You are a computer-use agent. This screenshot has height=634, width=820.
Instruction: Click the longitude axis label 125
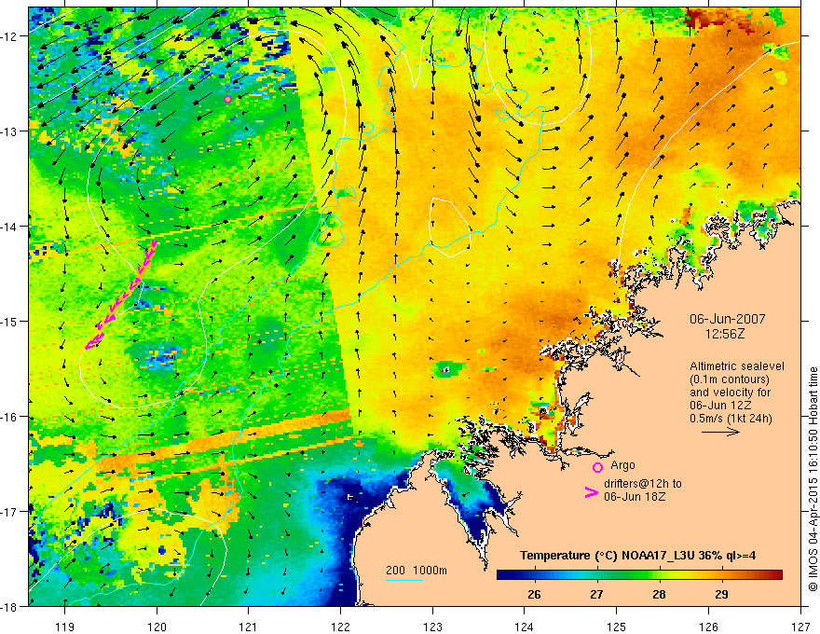pyautogui.click(x=617, y=627)
